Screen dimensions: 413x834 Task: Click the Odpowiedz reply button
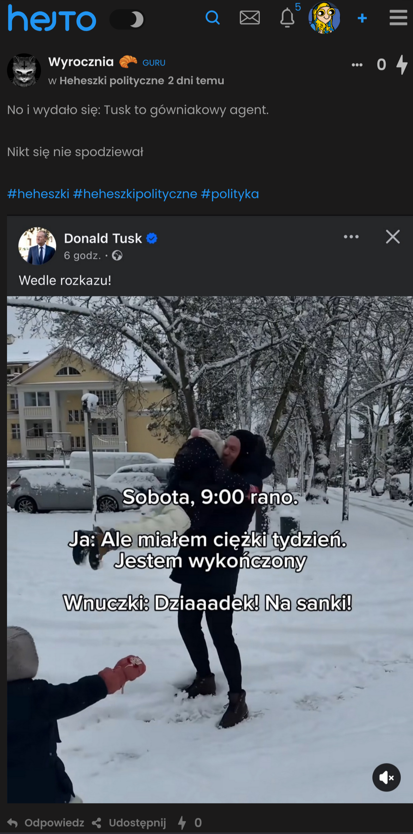[x=46, y=822]
